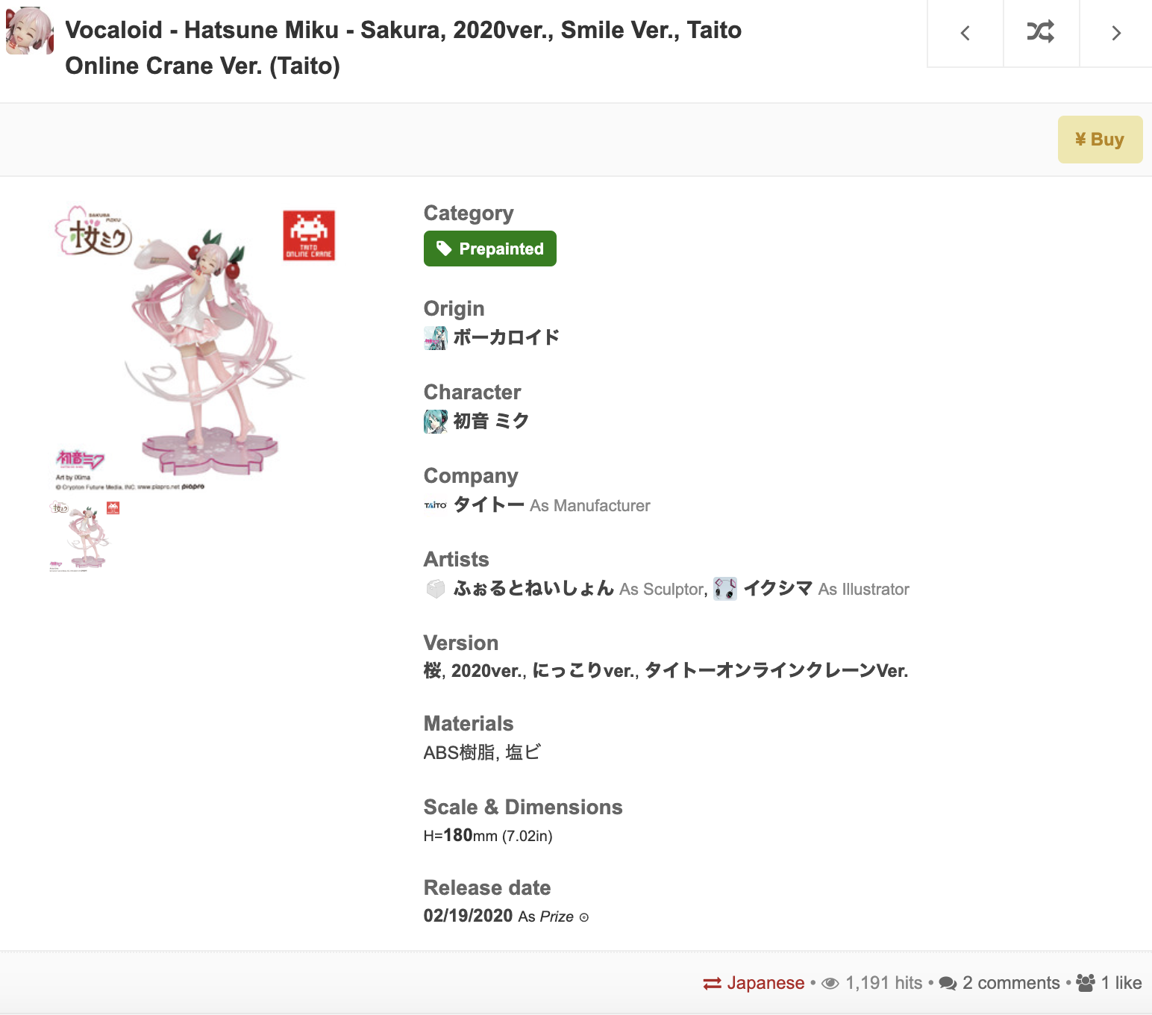Viewport: 1152px width, 1015px height.
Task: Open the 1 like link
Action: pos(1109,983)
